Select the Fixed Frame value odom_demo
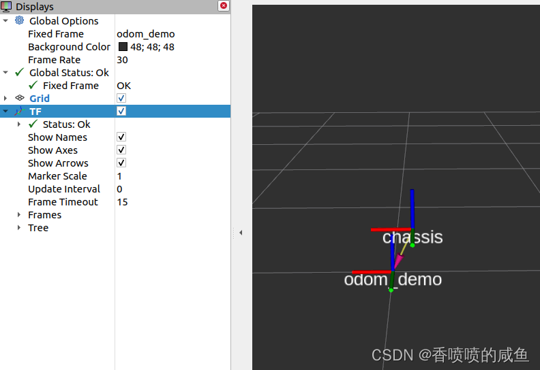The image size is (540, 370). pos(146,34)
